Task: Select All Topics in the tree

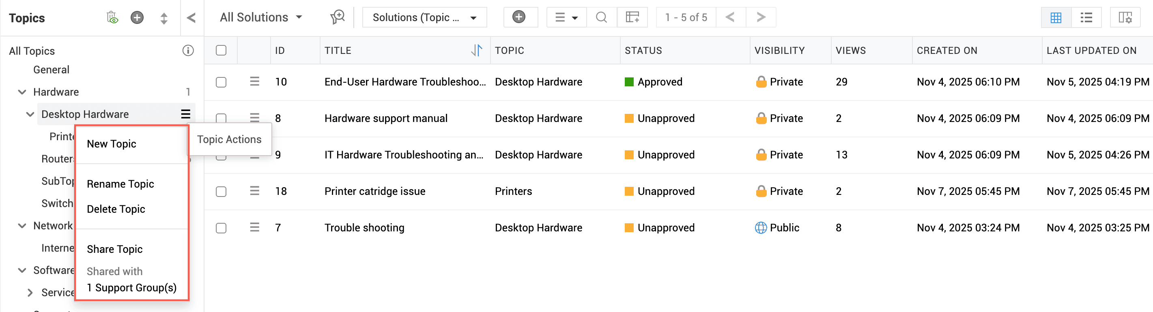Action: point(32,51)
